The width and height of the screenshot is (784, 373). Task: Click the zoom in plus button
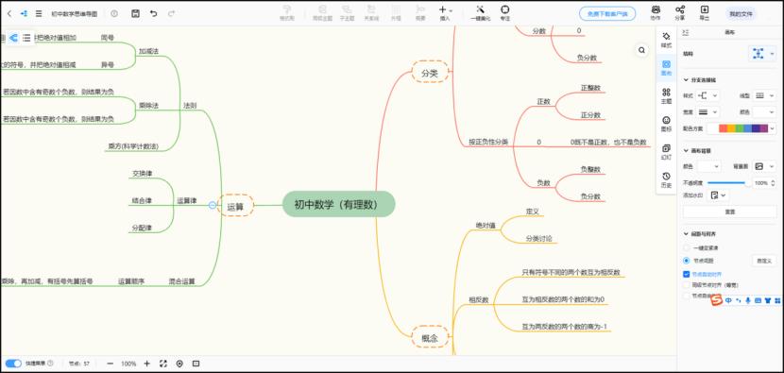click(x=146, y=364)
